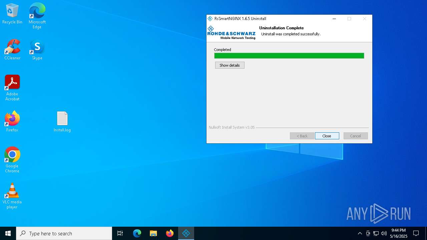Click 'Nullsoft Install System v3.05' text
The width and height of the screenshot is (427, 240).
[x=232, y=127]
